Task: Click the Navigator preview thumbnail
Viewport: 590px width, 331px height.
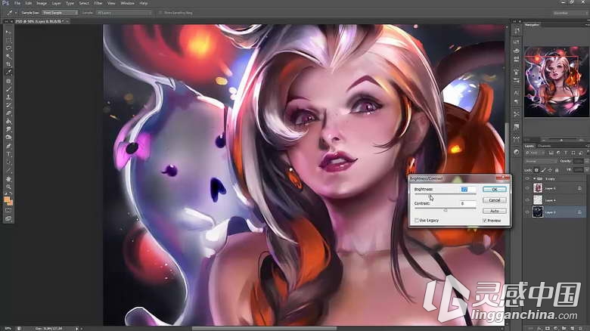Action: click(556, 82)
